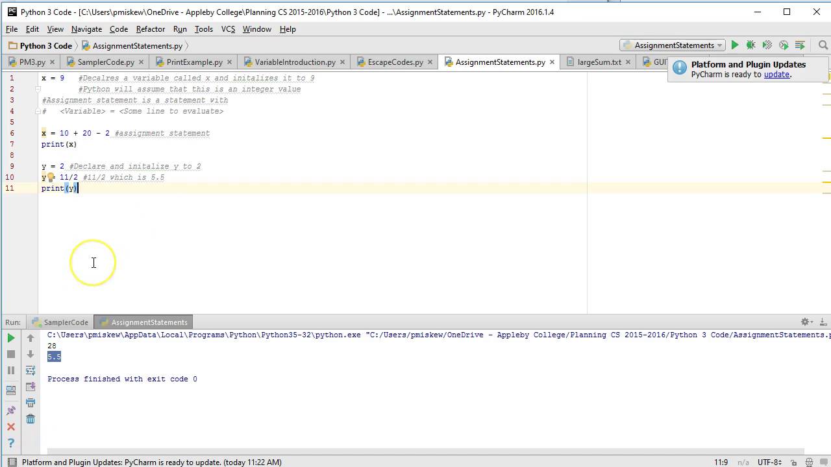Open the Window menu

click(x=257, y=29)
